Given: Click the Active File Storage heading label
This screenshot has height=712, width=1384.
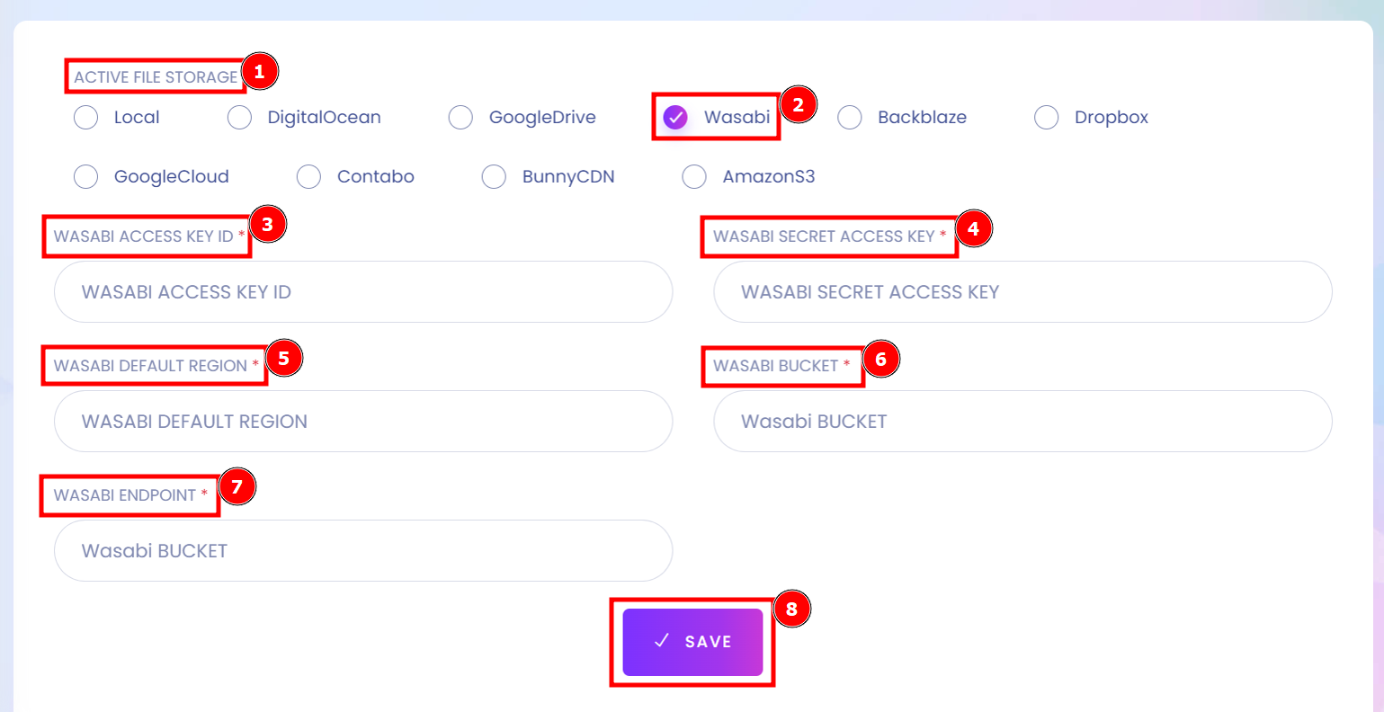Looking at the screenshot, I should click(156, 77).
